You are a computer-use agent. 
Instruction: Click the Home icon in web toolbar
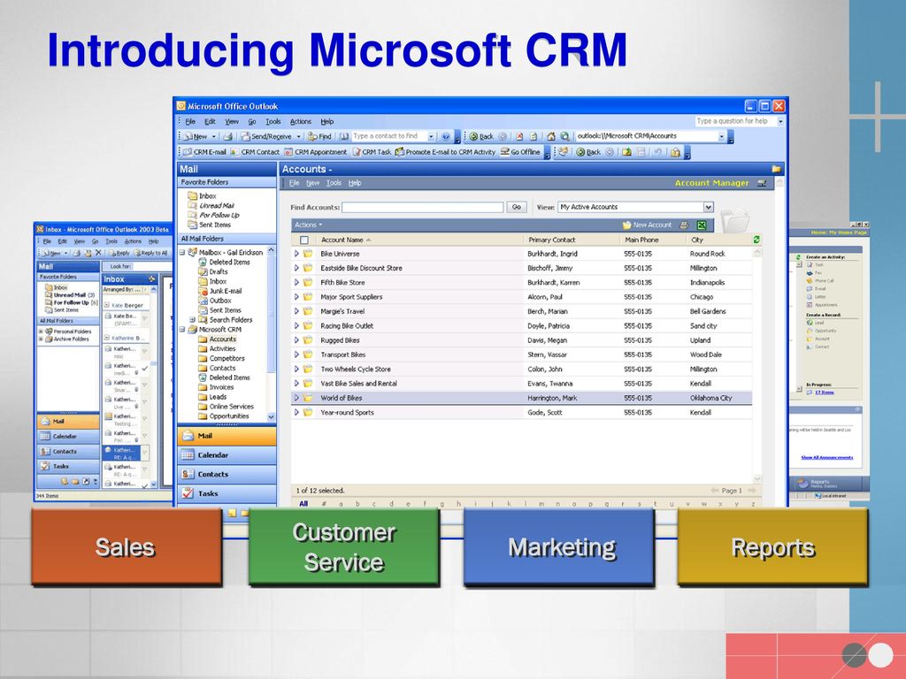[x=550, y=136]
